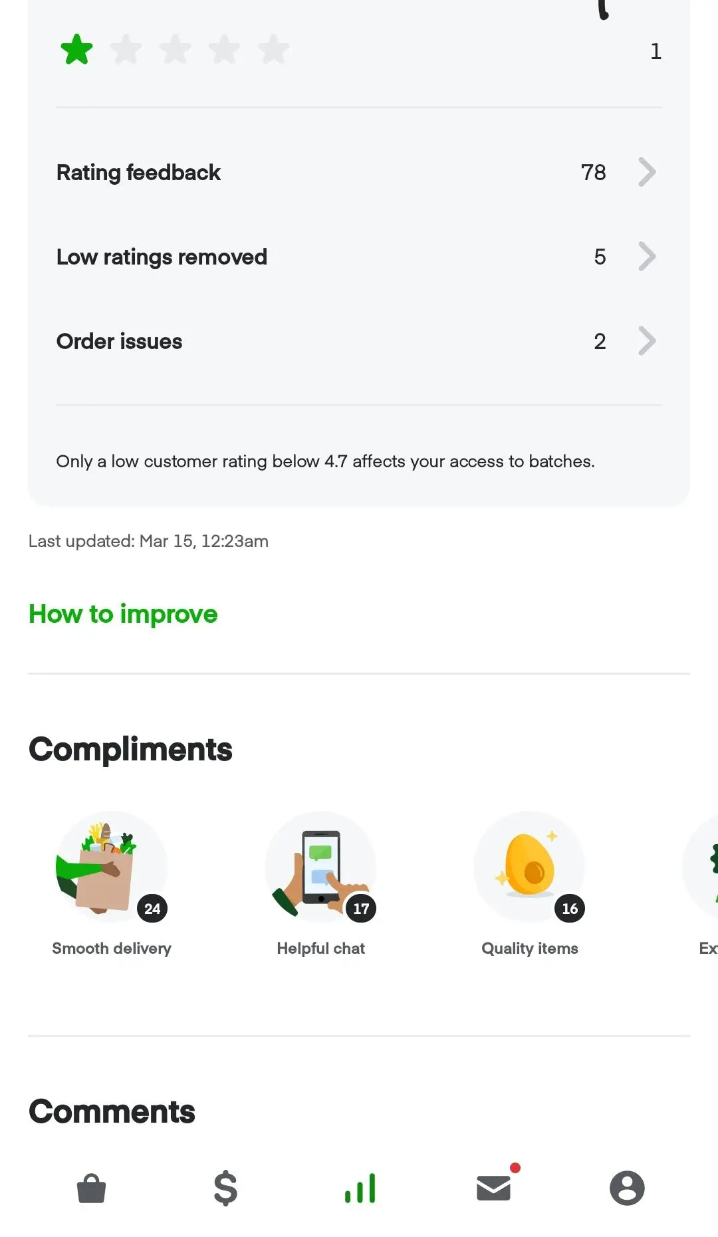Select the Compliments section heading
The height and width of the screenshot is (1237, 718).
coord(130,750)
